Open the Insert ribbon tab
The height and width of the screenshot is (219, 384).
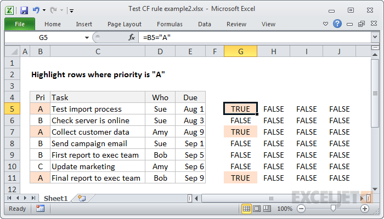pyautogui.click(x=84, y=24)
